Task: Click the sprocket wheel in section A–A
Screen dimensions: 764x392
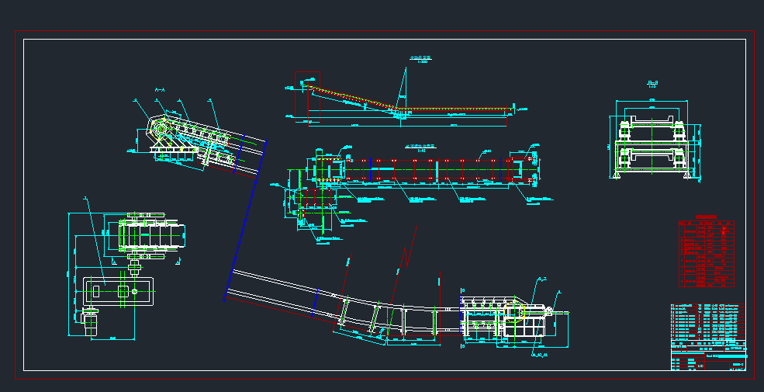Action: tap(160, 128)
